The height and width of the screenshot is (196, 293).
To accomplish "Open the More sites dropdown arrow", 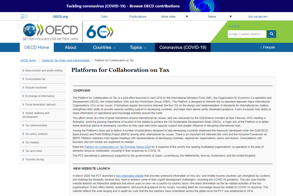I will pyautogui.click(x=187, y=16).
